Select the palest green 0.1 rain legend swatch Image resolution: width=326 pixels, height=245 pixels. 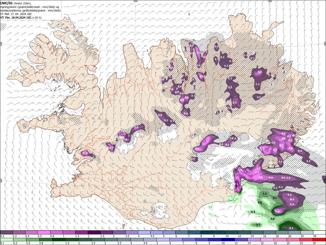tap(6, 240)
